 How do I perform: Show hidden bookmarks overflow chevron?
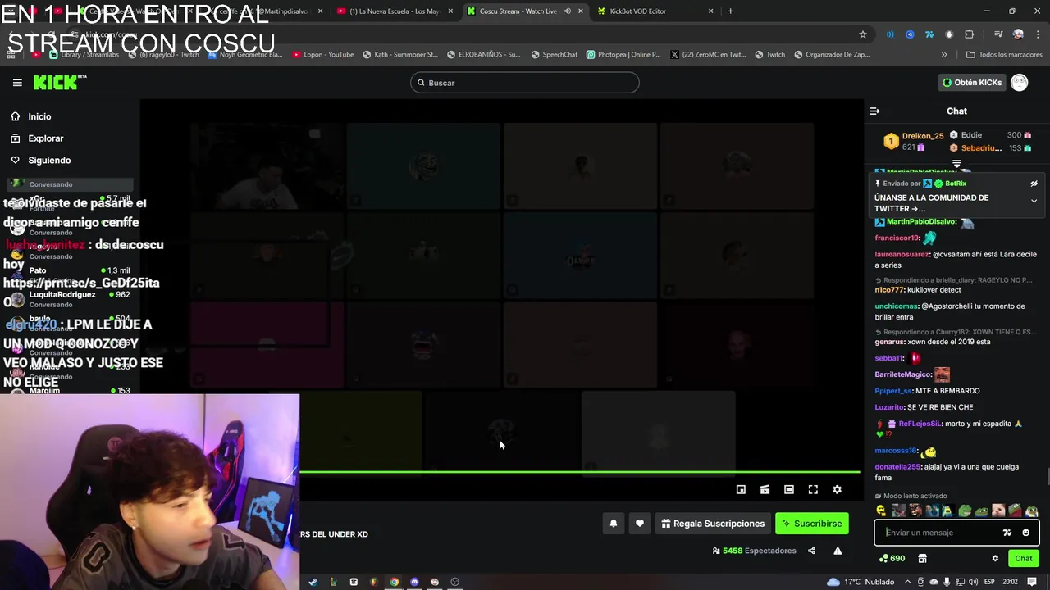coord(944,55)
